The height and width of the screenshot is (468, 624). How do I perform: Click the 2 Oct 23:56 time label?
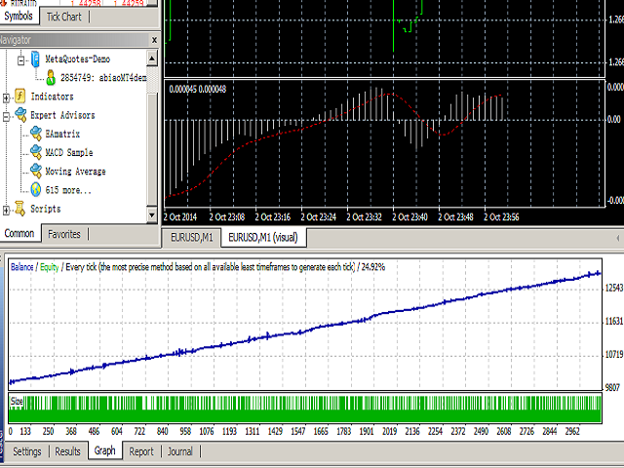(501, 216)
